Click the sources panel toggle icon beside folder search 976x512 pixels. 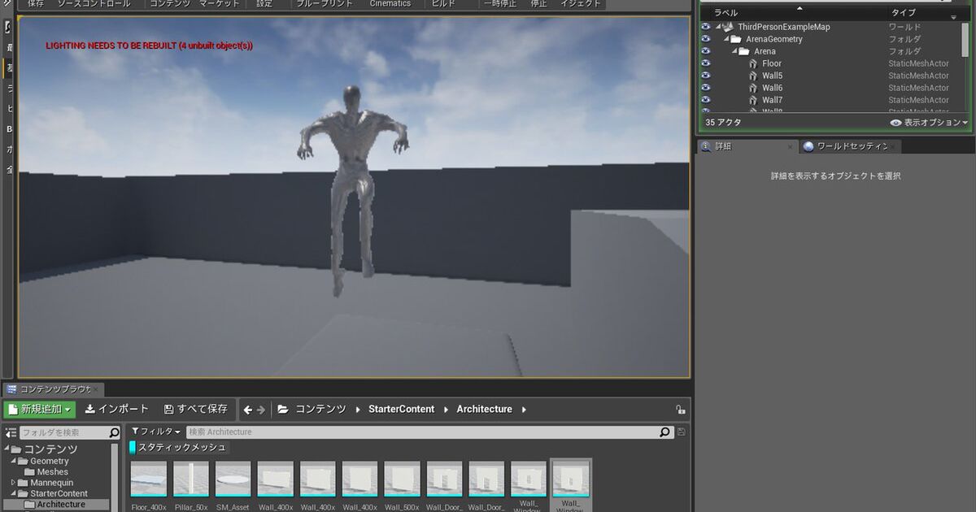[11, 432]
